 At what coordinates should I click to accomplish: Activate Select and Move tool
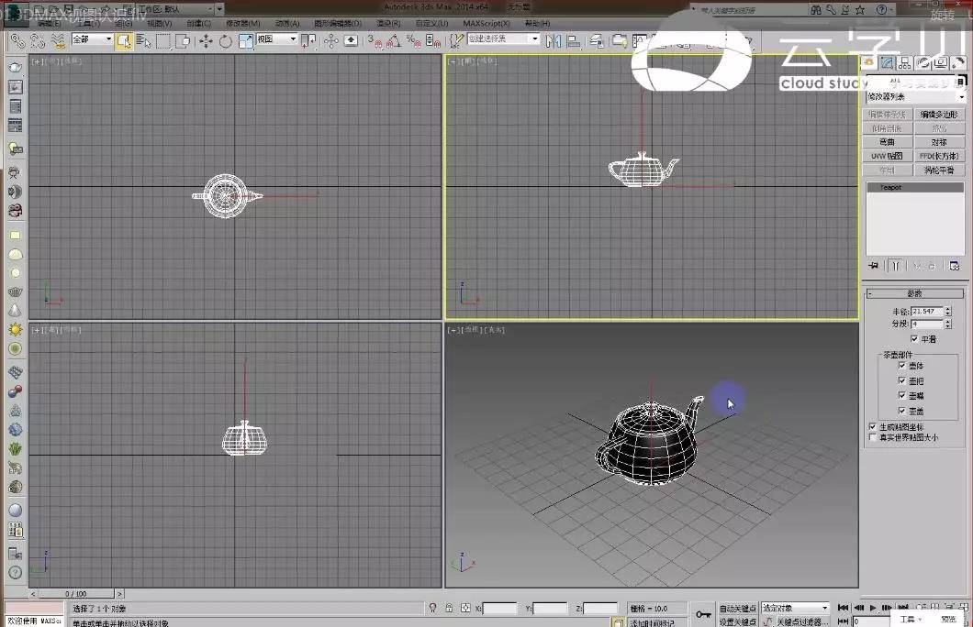(206, 41)
